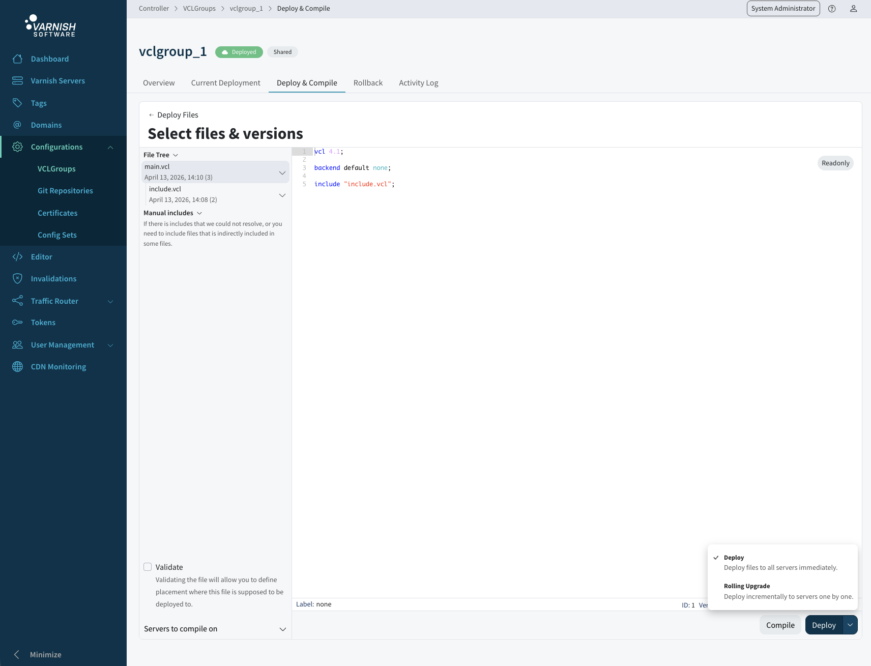
Task: Go to the Invalidations section
Action: [53, 278]
